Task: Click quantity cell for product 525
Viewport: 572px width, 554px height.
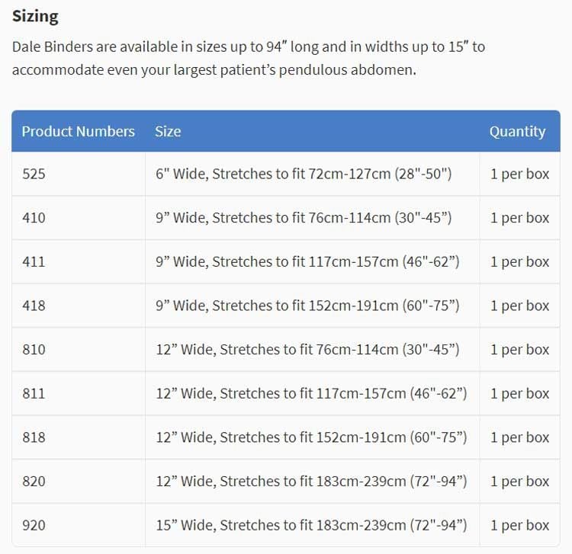Action: tap(520, 174)
